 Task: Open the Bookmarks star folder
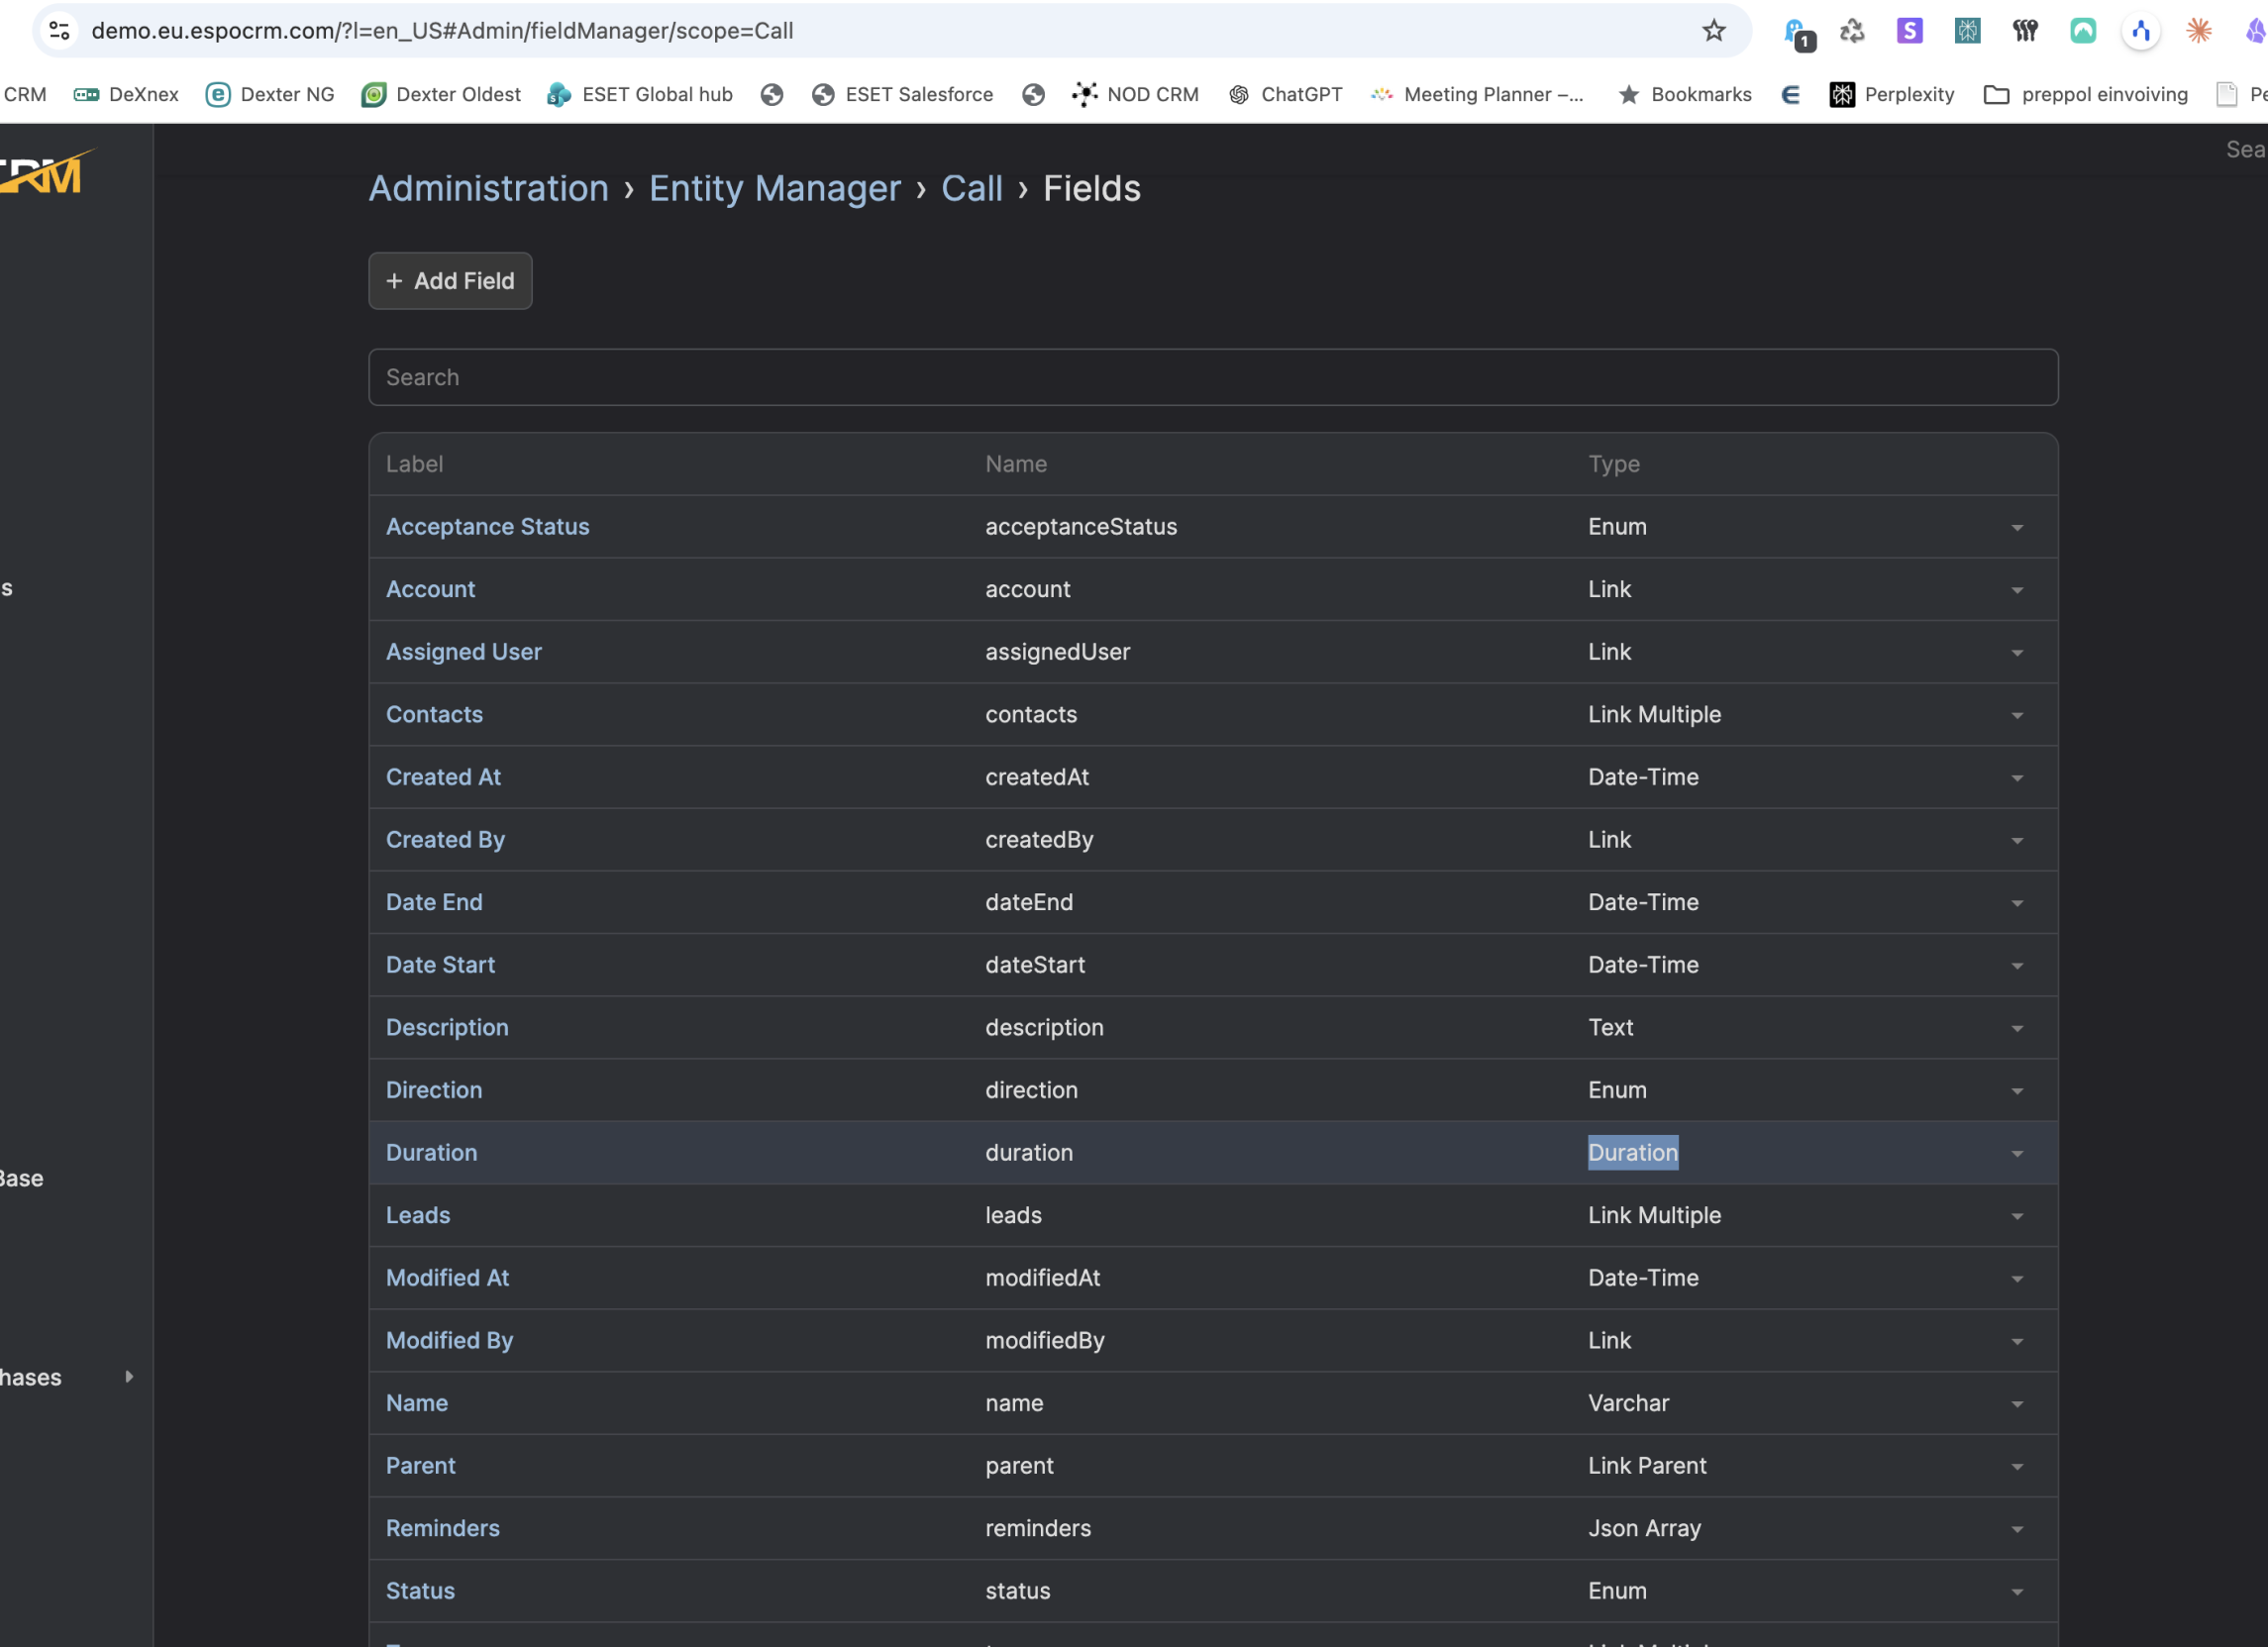pyautogui.click(x=1685, y=94)
